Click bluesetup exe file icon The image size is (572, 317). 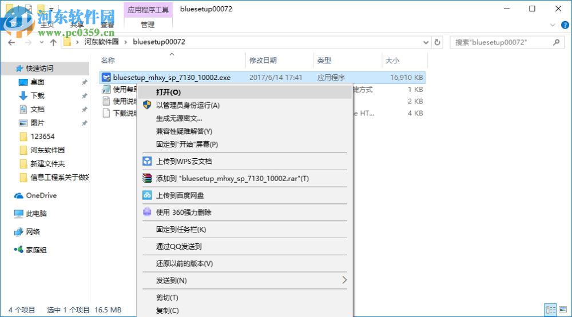click(106, 77)
